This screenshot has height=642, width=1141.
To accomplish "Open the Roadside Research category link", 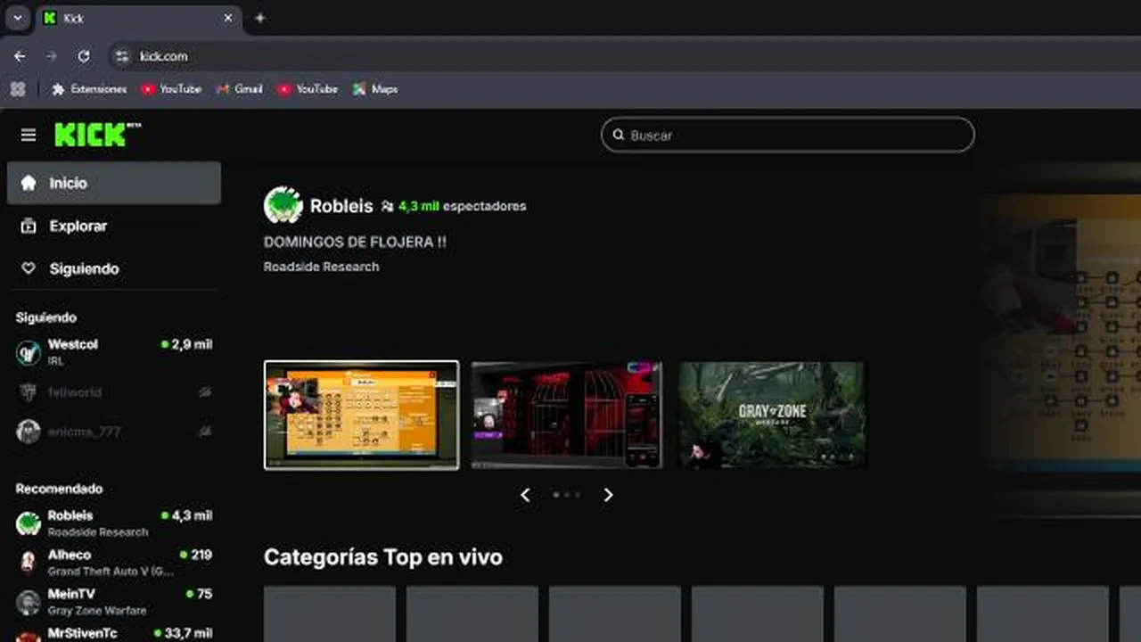I will (321, 267).
